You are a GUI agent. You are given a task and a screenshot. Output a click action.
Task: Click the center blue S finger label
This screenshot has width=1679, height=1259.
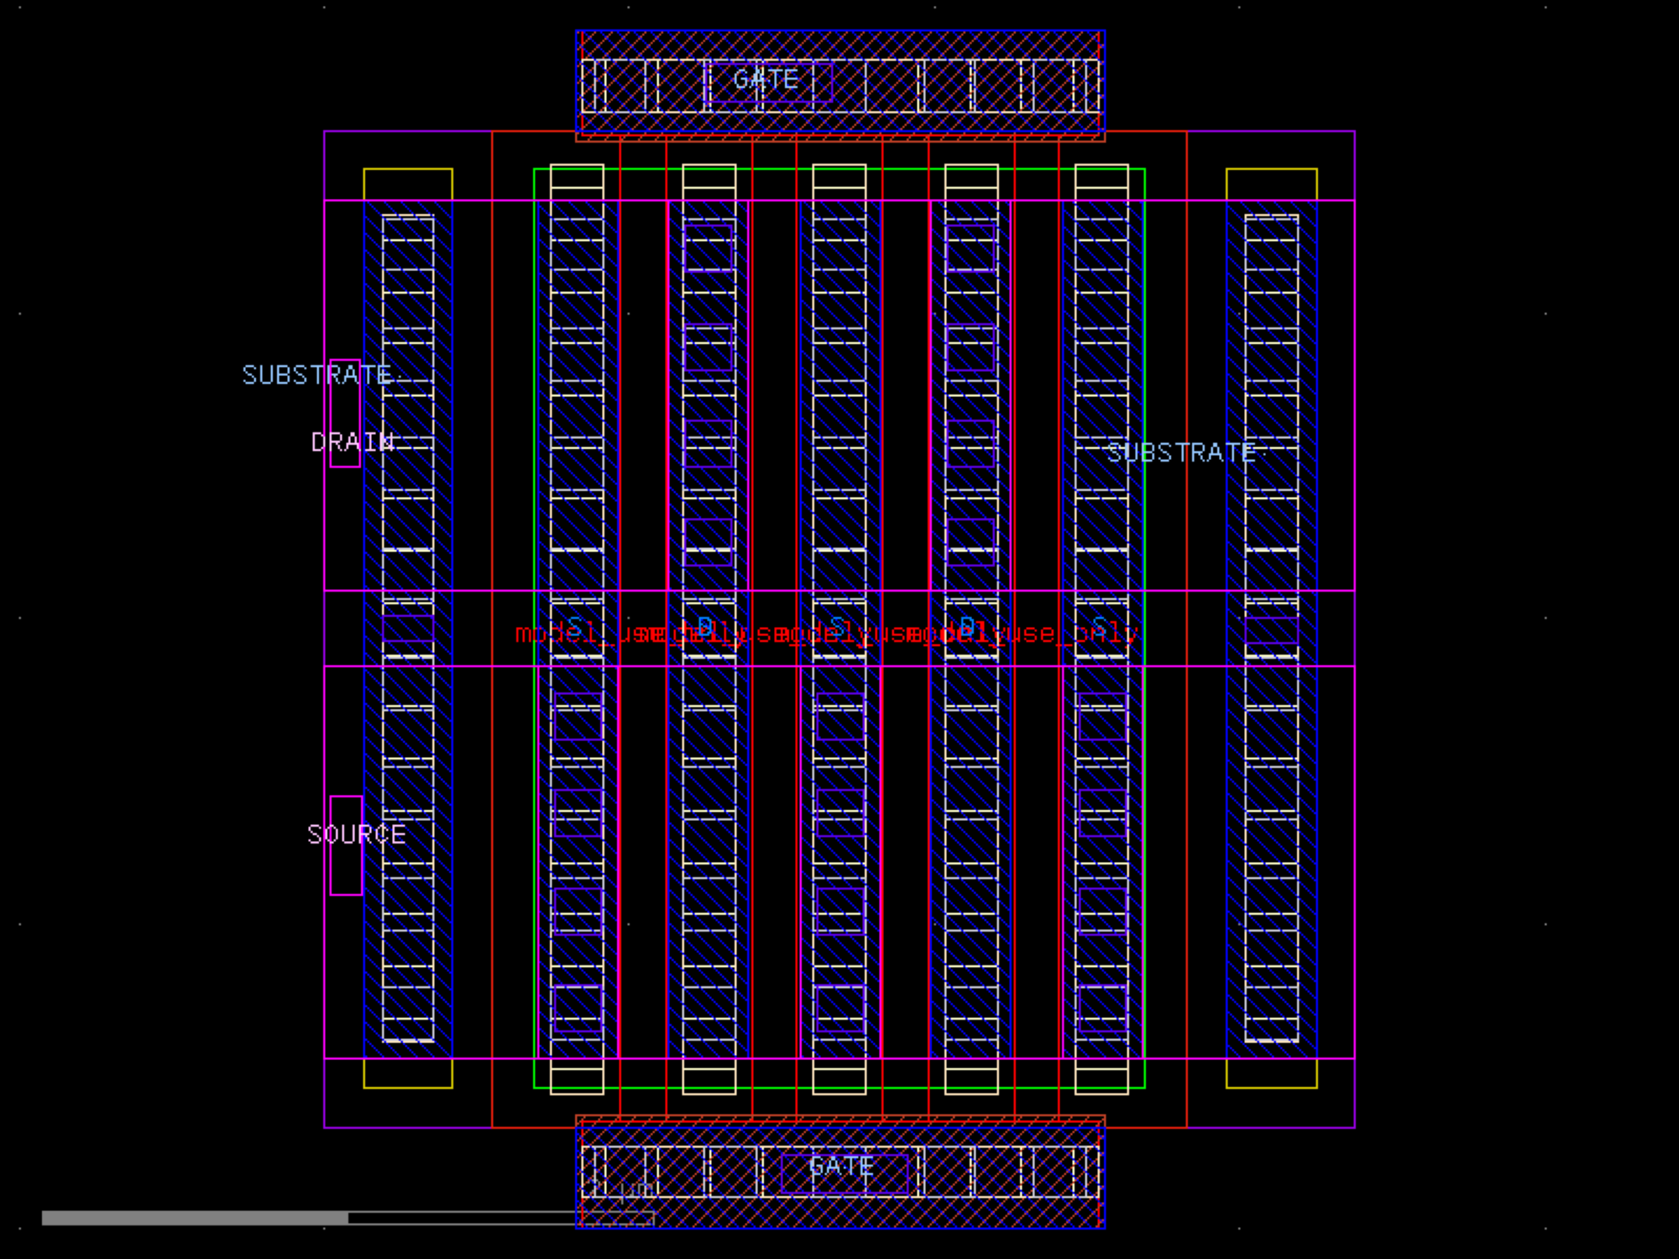click(837, 626)
